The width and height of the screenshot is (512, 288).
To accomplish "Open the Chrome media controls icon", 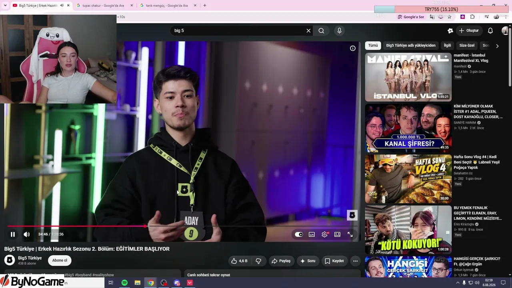I will coord(487,17).
